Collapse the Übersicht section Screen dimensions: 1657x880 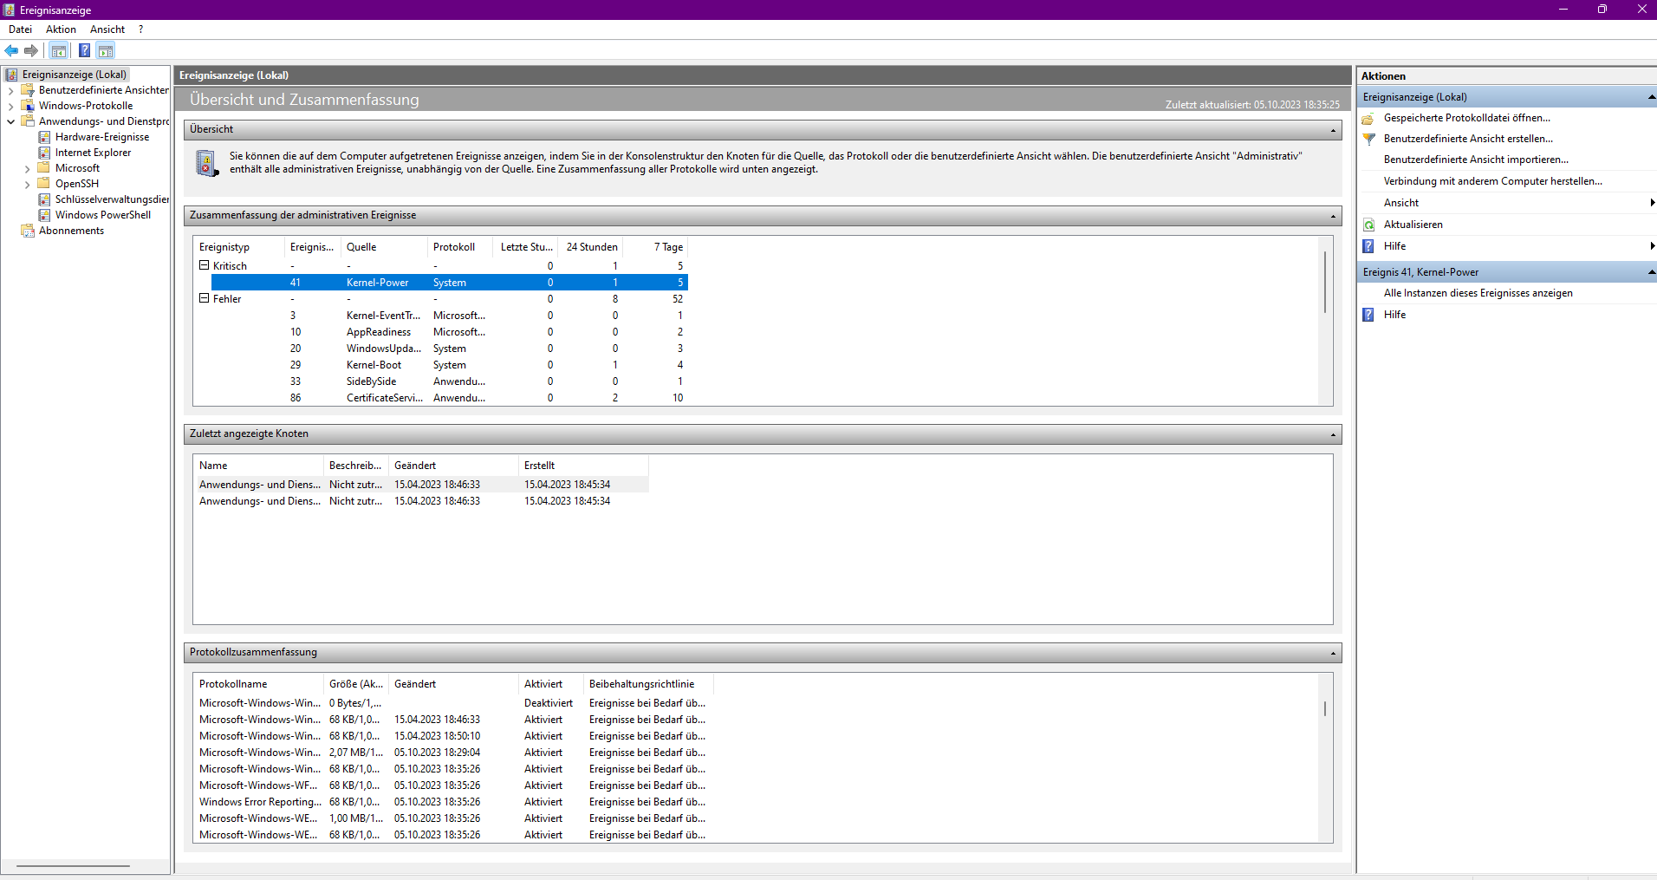click(x=1333, y=130)
